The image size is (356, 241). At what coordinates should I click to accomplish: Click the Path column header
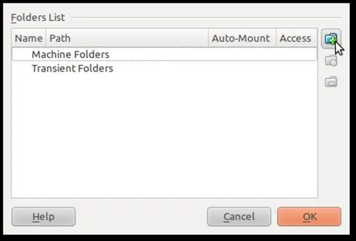click(x=127, y=38)
